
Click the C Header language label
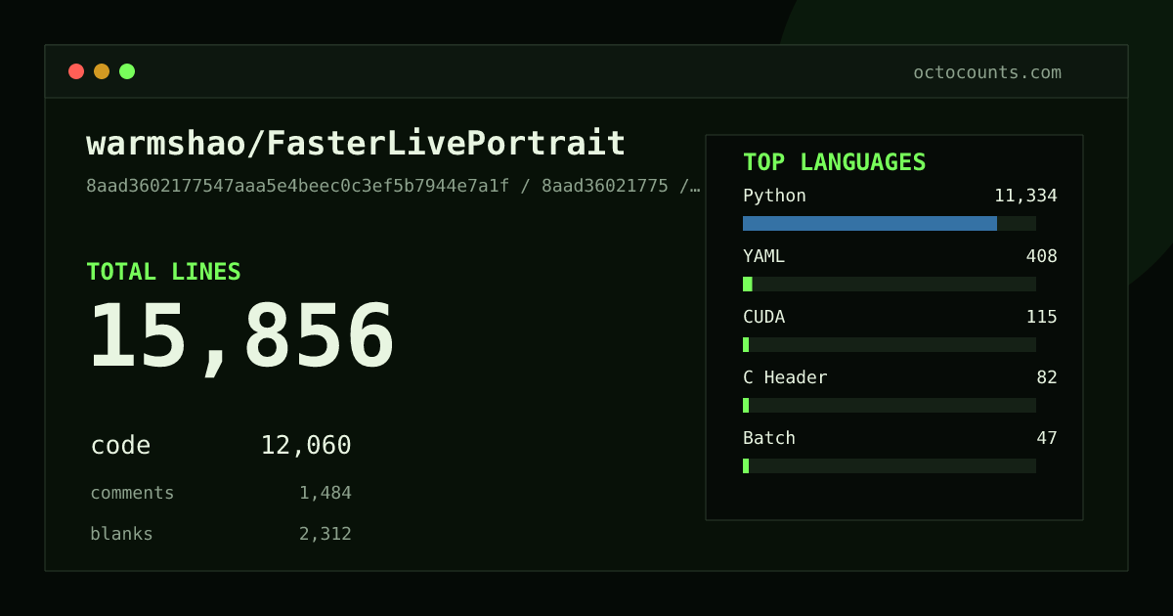pyautogui.click(x=785, y=377)
